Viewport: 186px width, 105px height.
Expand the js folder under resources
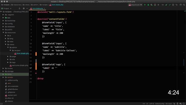coord(6,36)
